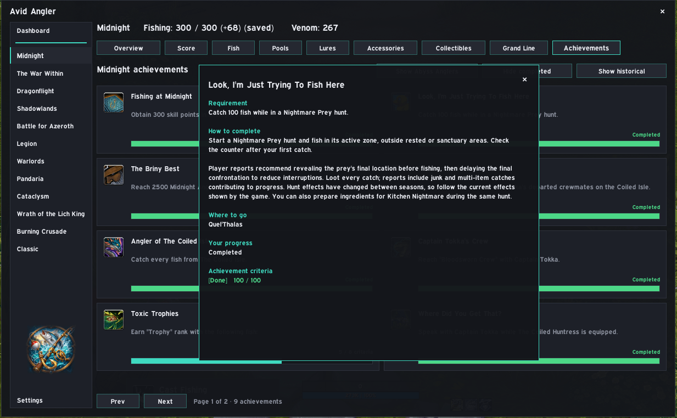The height and width of the screenshot is (418, 677).
Task: Open the Grand Line tab
Action: click(x=519, y=48)
